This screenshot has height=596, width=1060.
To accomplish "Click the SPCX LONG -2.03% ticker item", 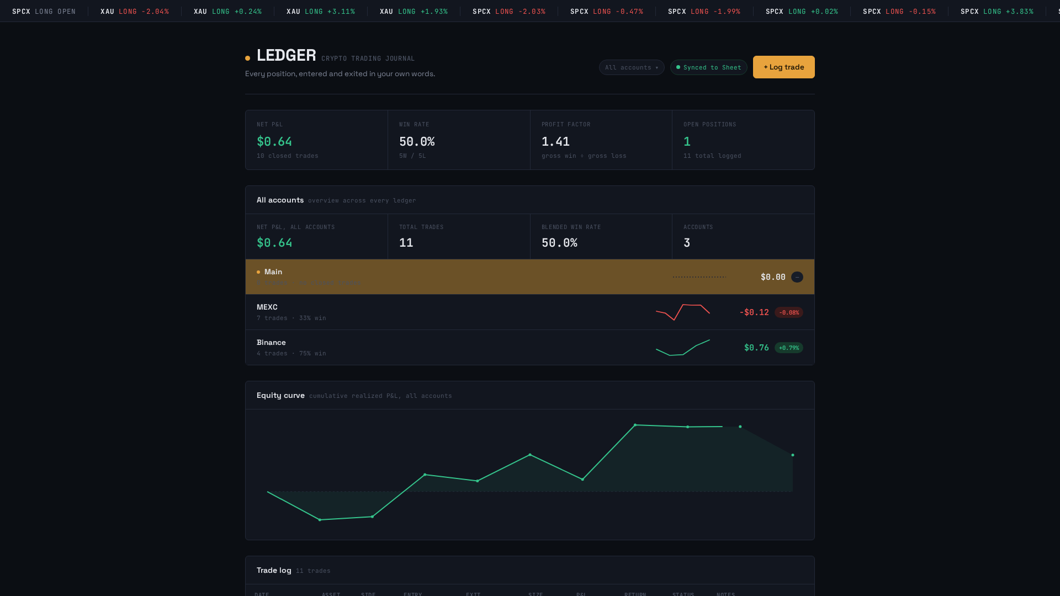I will pyautogui.click(x=509, y=11).
